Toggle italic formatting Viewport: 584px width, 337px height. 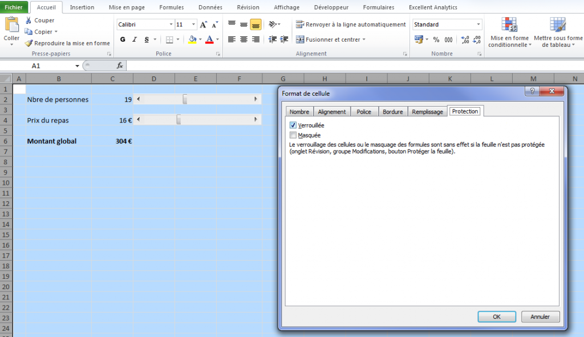[x=135, y=39]
